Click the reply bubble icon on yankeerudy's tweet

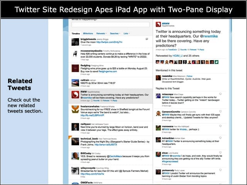220,170
